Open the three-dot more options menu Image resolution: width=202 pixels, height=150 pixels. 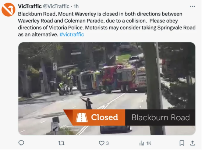tap(192, 6)
